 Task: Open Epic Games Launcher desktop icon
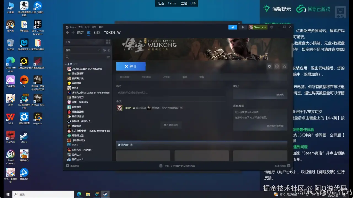[x=38, y=27]
